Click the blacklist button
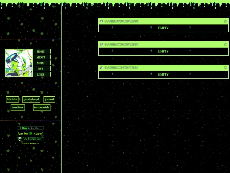230x173 pixels. click(x=12, y=99)
